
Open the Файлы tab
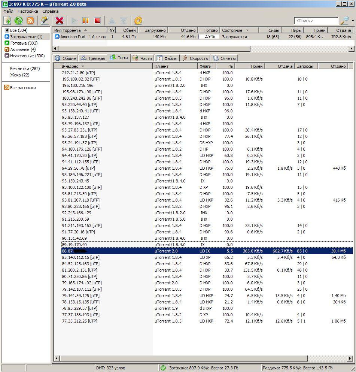167,58
